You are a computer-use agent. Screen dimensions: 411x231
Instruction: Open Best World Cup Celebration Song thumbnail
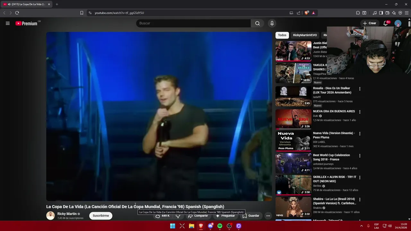click(x=293, y=163)
